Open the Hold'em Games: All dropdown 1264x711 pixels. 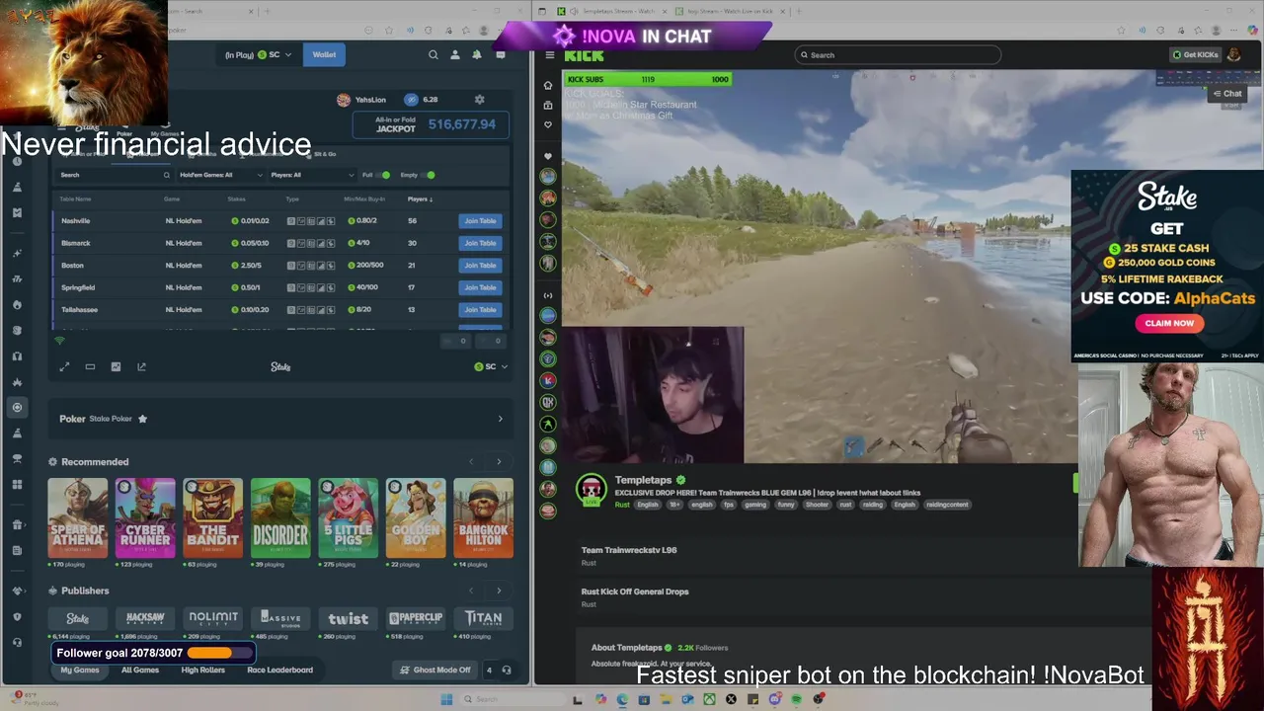[221, 175]
